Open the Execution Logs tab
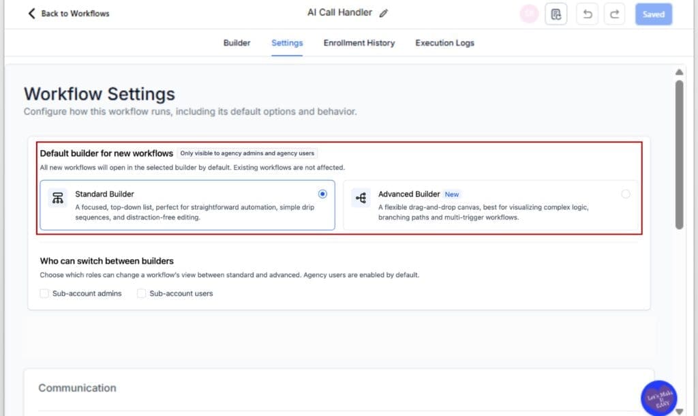Screen dimensions: 698x416 (x=444, y=43)
